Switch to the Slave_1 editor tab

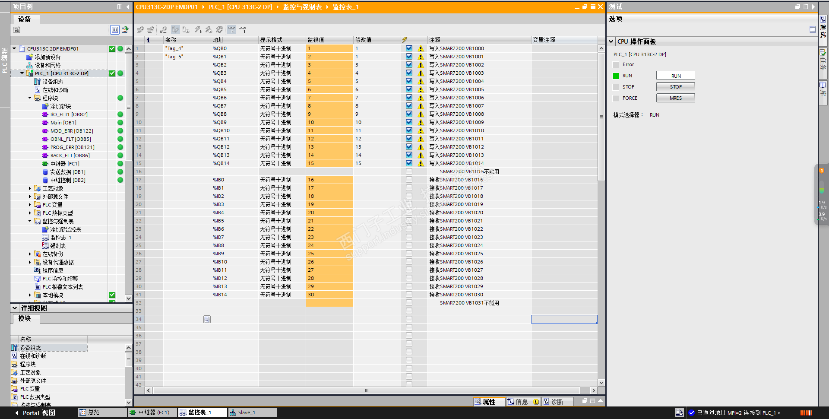252,413
